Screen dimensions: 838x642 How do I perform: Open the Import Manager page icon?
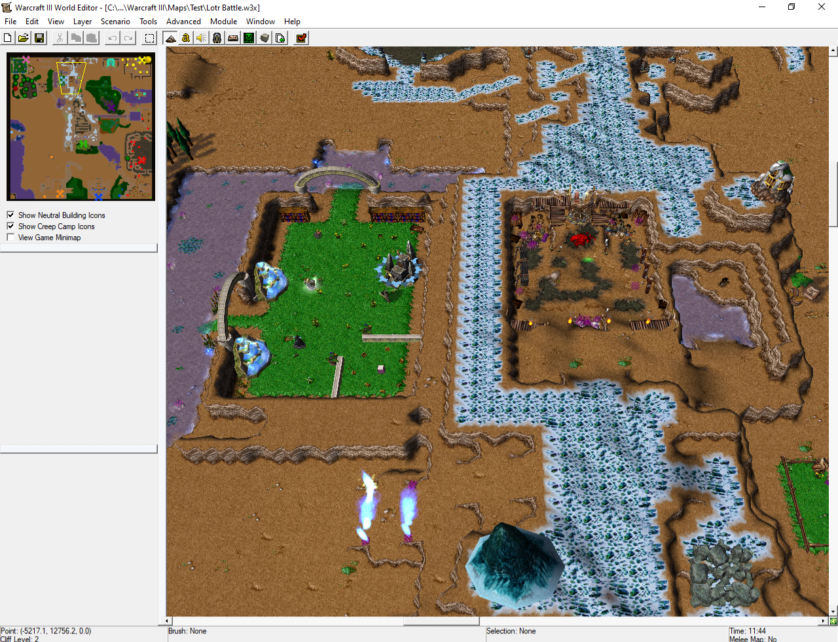click(x=280, y=38)
